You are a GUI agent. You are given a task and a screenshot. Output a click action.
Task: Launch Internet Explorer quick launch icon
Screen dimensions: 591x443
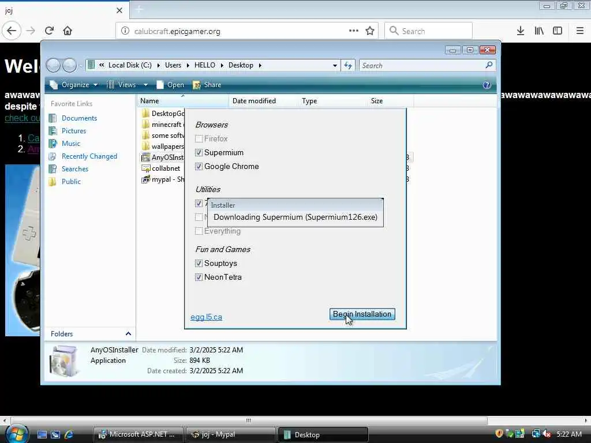[x=69, y=435]
